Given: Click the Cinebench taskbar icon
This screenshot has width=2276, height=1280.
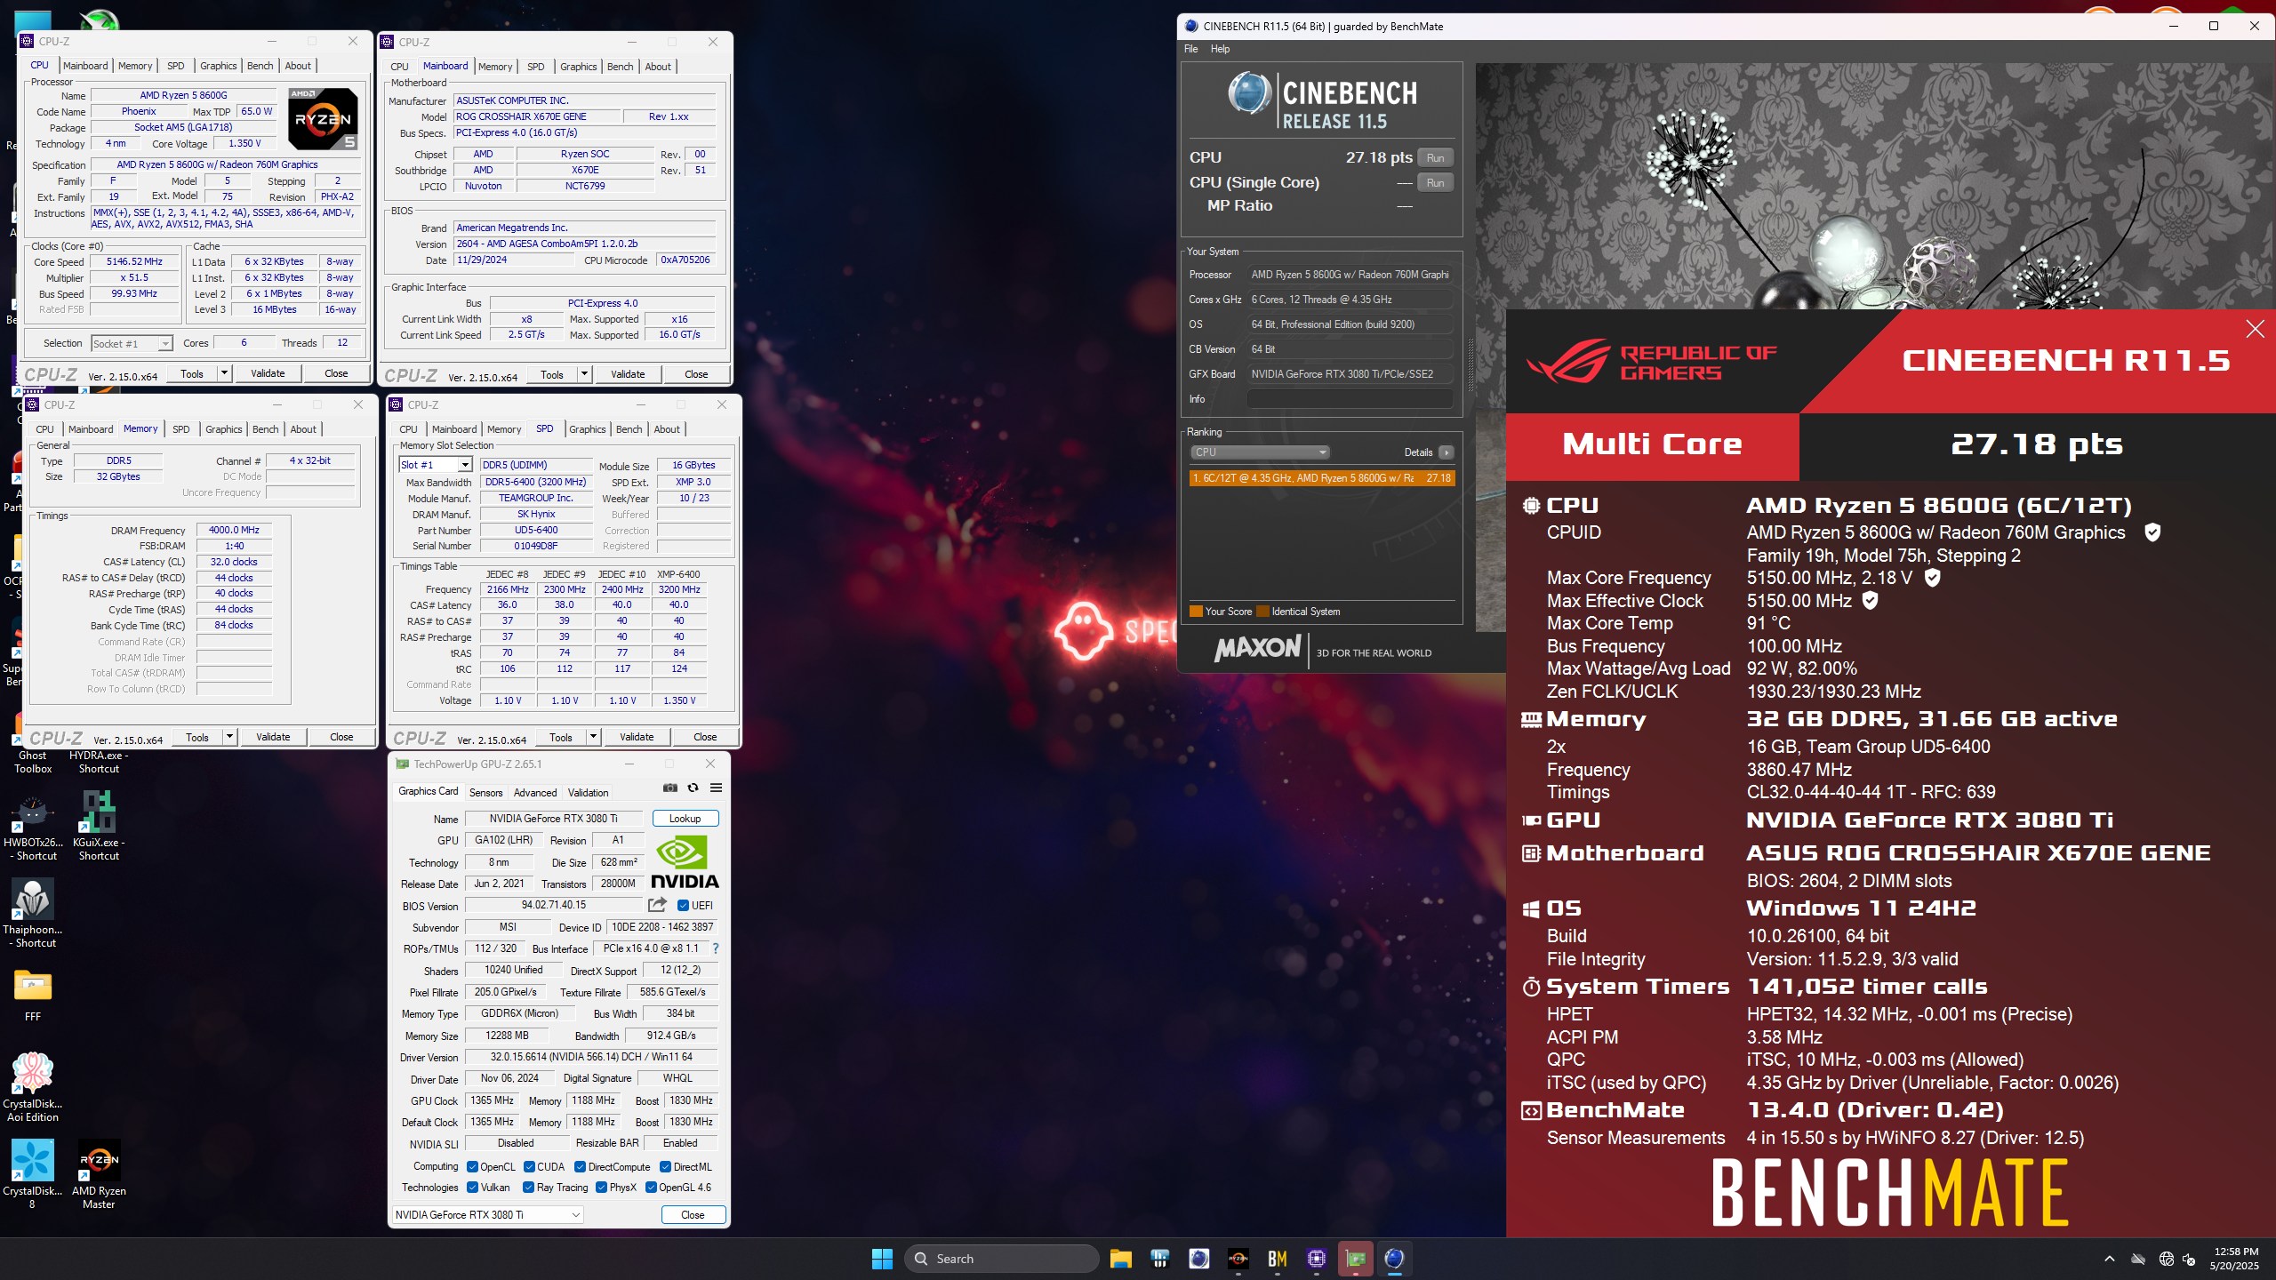Looking at the screenshot, I should click(1394, 1259).
